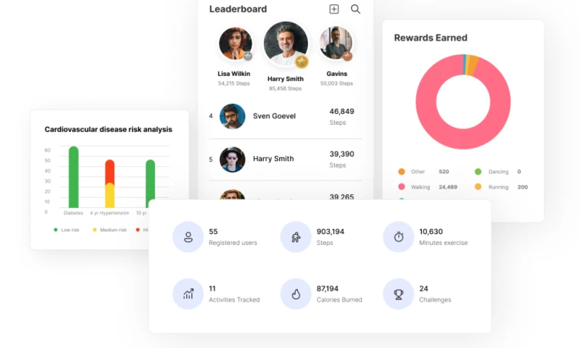580x348 pixels.
Task: Click the Minutes exercise stopwatch icon
Action: tap(398, 237)
